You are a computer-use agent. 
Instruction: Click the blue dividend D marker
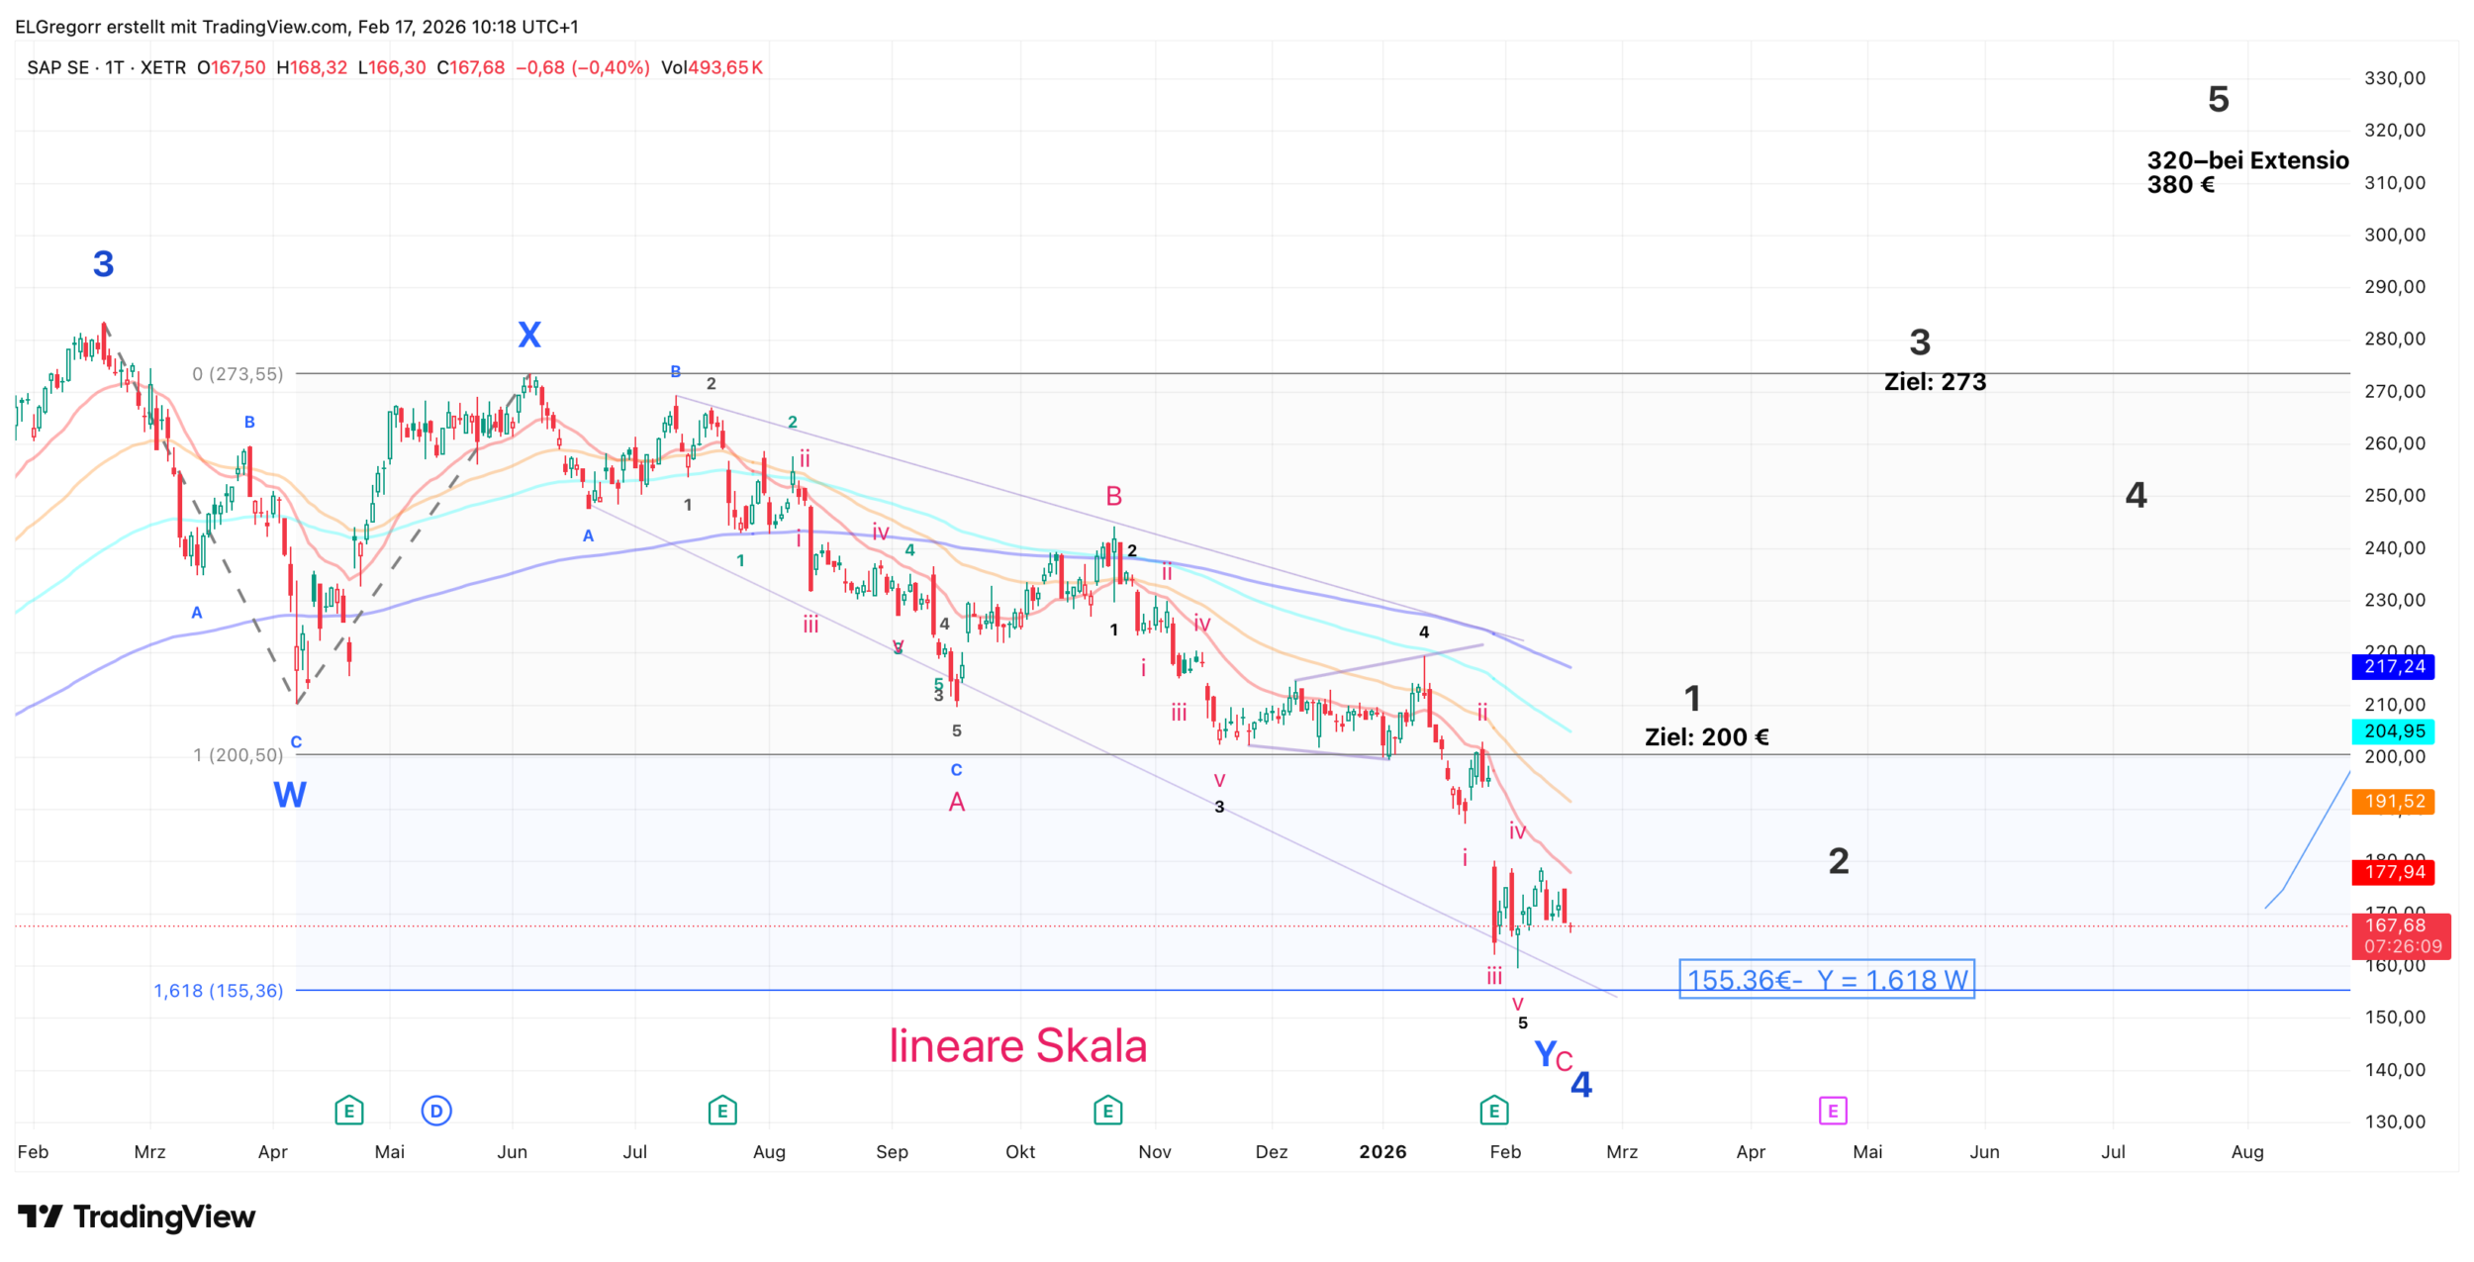tap(436, 1111)
